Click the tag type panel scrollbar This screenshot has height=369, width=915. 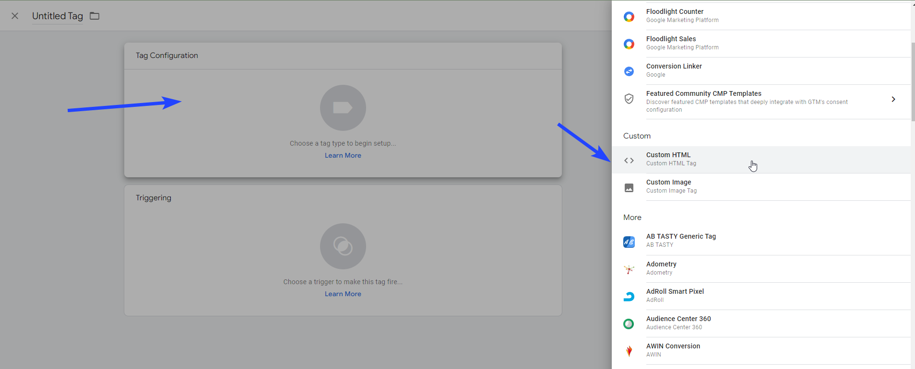coord(913,81)
